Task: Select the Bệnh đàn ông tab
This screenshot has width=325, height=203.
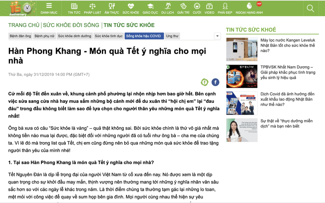Action: tap(20, 36)
